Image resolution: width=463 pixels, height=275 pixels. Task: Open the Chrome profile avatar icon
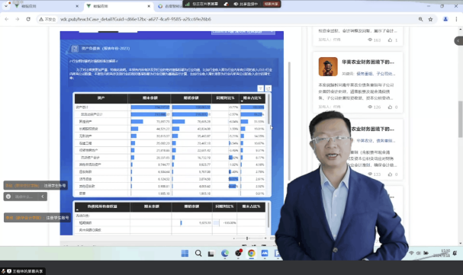click(445, 19)
